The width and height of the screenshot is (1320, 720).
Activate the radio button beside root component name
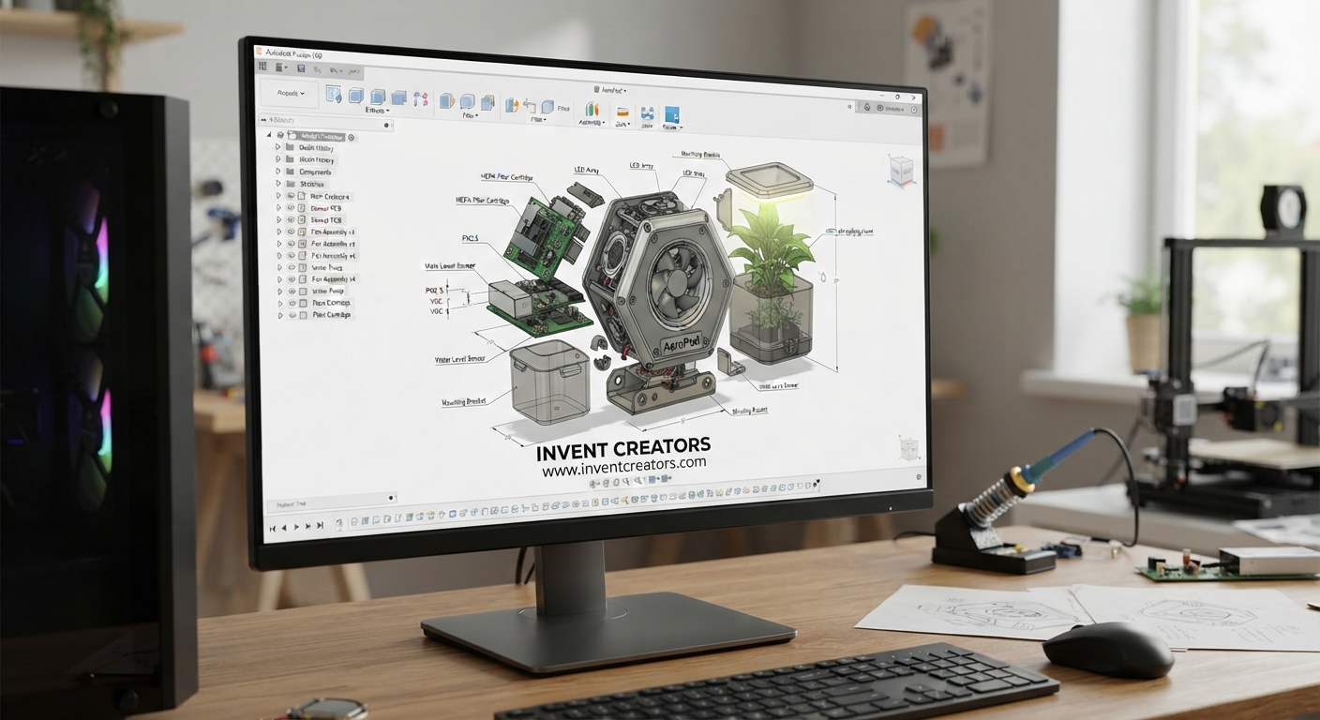click(x=352, y=138)
